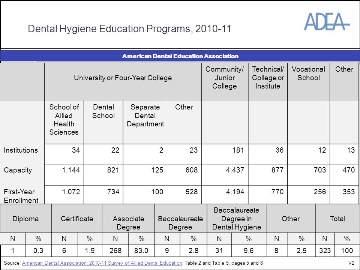Image resolution: width=360 pixels, height=270 pixels.
Task: Select the enrollment value 4,194
Action: 235,192
